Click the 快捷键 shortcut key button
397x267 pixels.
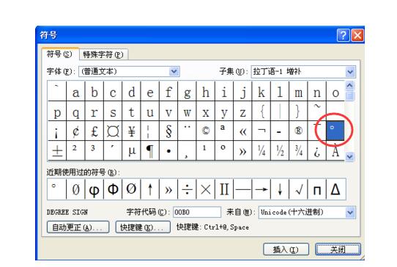(x=143, y=227)
